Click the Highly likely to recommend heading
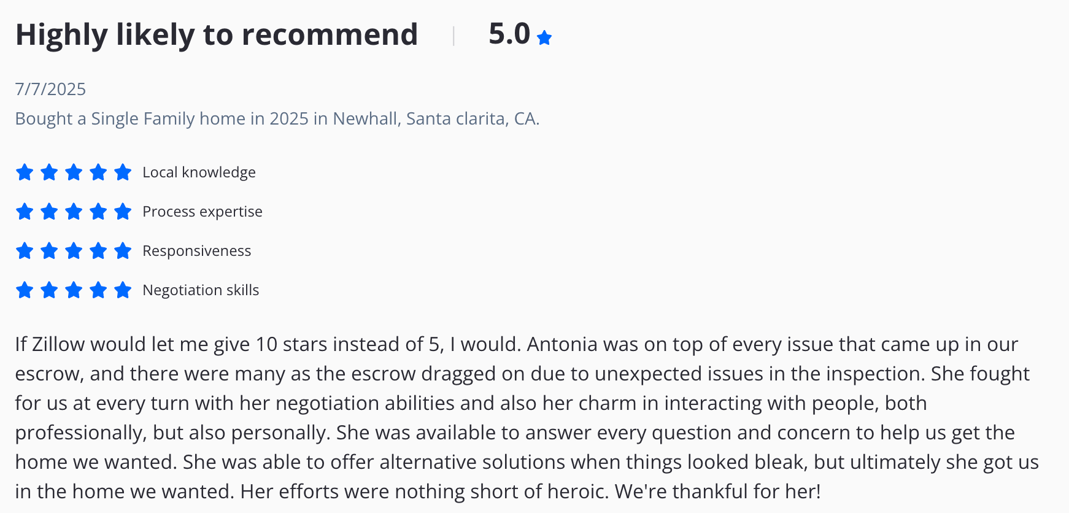Viewport: 1069px width, 513px height. click(x=217, y=35)
